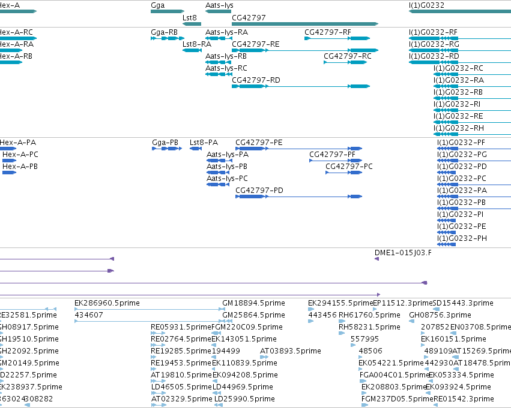The height and width of the screenshot is (408, 511).
Task: Click protein CG42797-PC
Action: [x=344, y=173]
